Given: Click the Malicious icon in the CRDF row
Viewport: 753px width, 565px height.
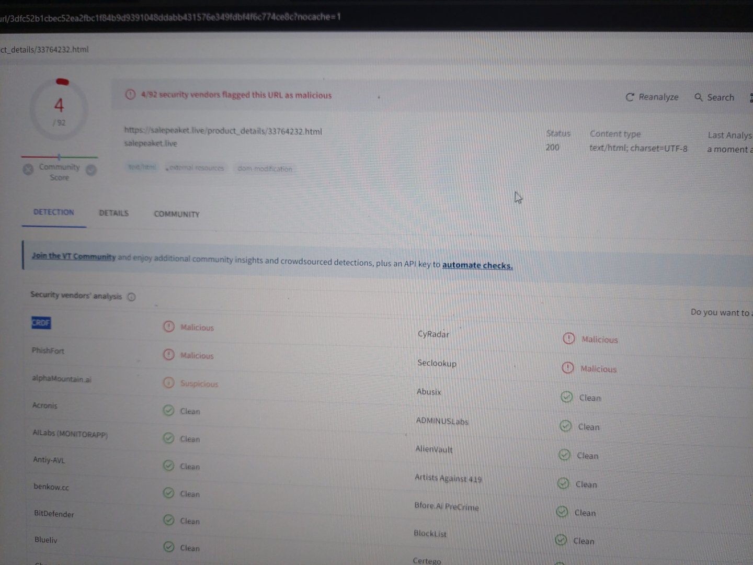Looking at the screenshot, I should [x=168, y=326].
